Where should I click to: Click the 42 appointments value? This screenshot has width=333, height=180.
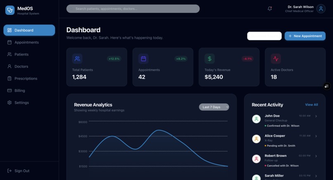[142, 77]
